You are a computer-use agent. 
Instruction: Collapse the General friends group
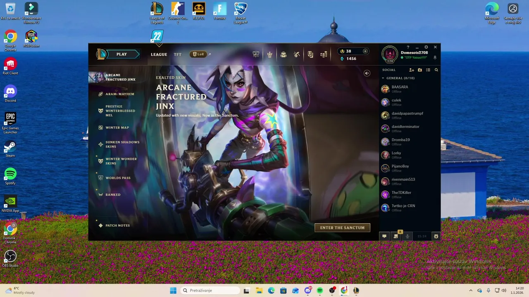(383, 78)
